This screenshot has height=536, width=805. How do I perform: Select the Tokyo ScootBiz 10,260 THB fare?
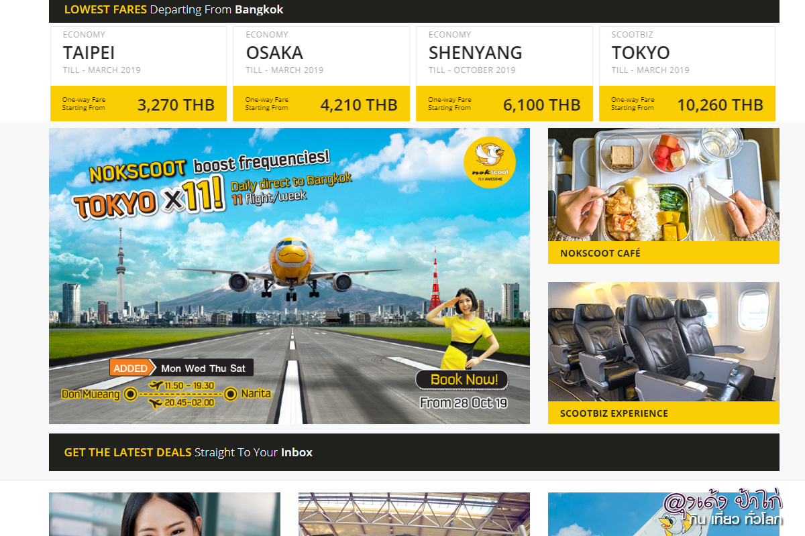(x=687, y=105)
